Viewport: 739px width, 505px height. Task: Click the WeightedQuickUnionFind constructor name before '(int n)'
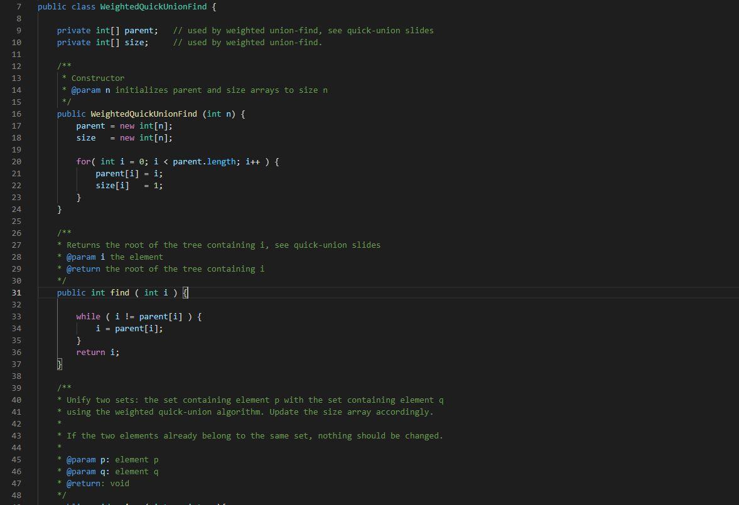[x=144, y=114]
